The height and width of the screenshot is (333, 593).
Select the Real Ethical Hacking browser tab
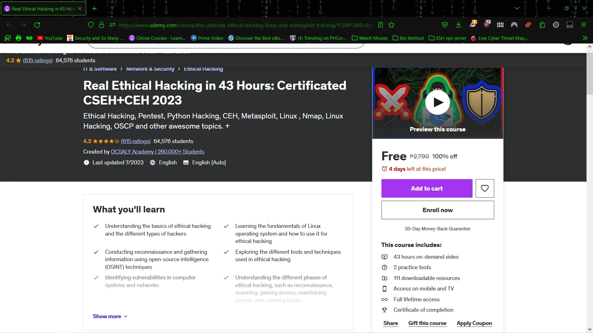click(x=43, y=9)
